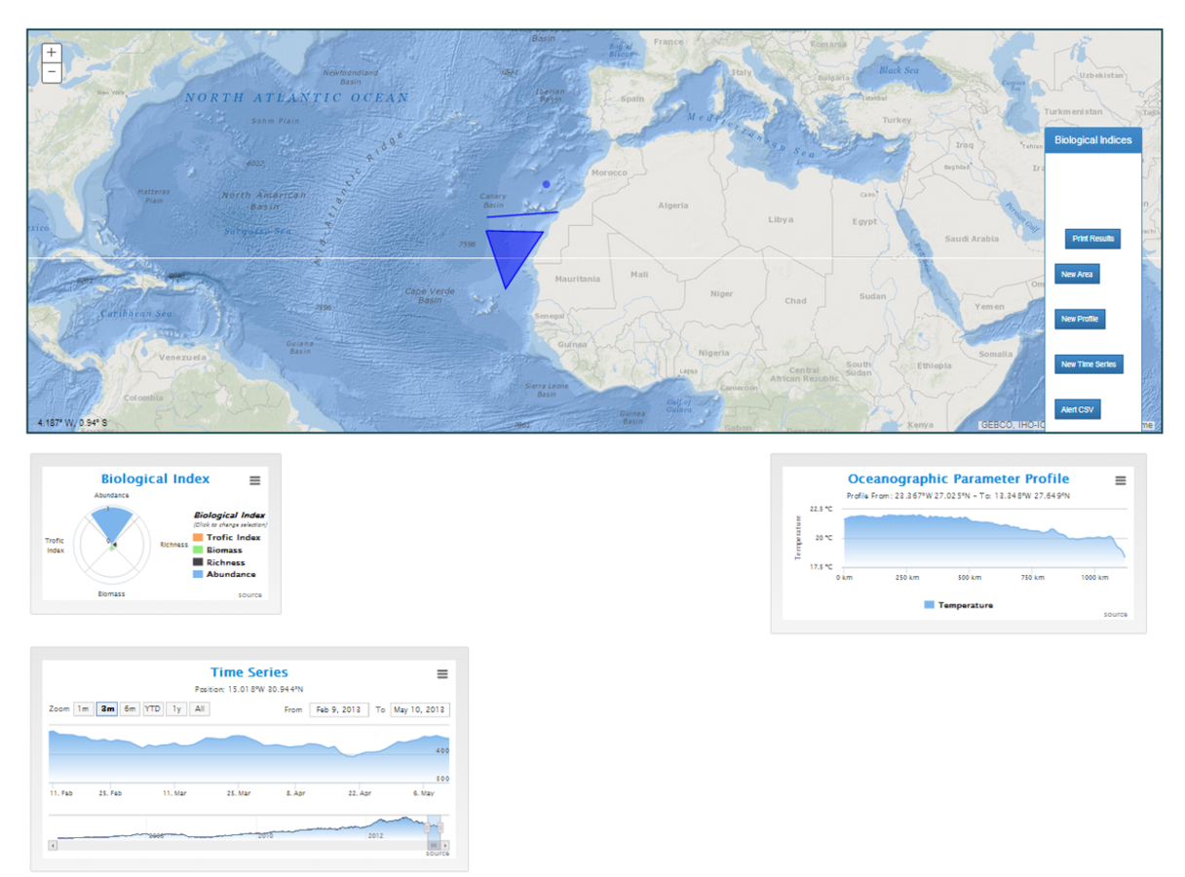
Task: Open the source link under Temperature profile chart
Action: tap(1115, 614)
